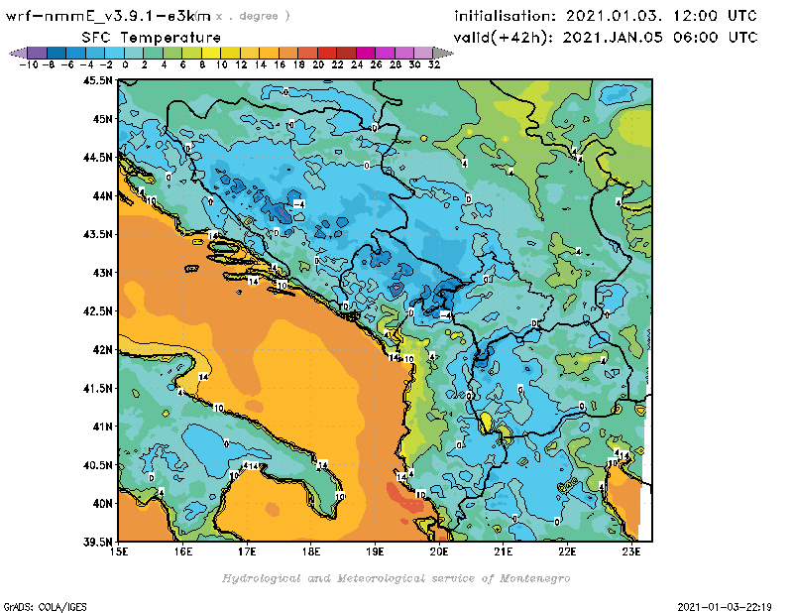Click the '16E' longitude label
The height and width of the screenshot is (613, 793).
pyautogui.click(x=183, y=552)
